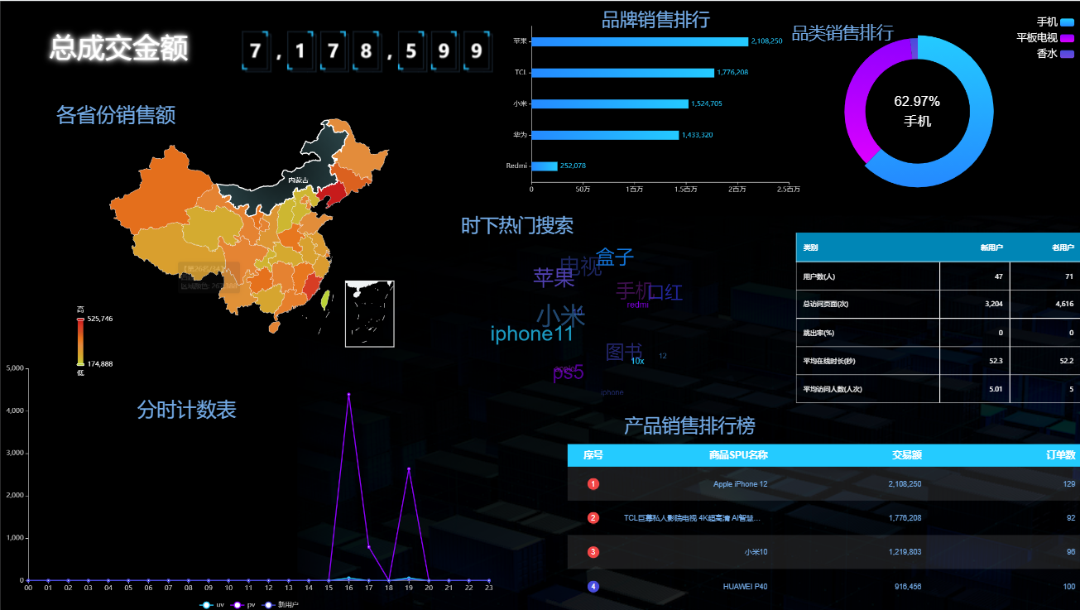Image resolution: width=1080 pixels, height=610 pixels.
Task: Click the short Redmi bar in brand ranking
Action: pyautogui.click(x=545, y=166)
